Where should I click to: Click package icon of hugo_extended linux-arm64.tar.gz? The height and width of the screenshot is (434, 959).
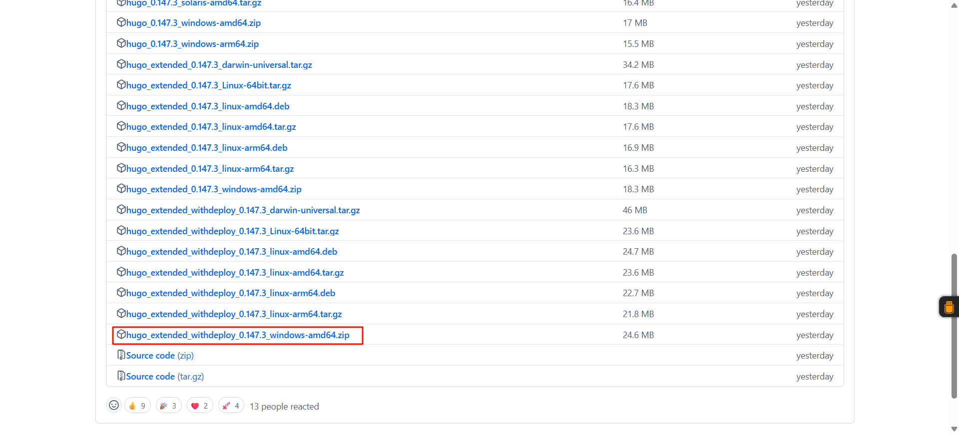tap(121, 168)
